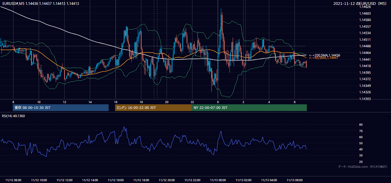Select hour marker 2 under price chart
The width and height of the screenshot is (391, 183).
click(243, 102)
